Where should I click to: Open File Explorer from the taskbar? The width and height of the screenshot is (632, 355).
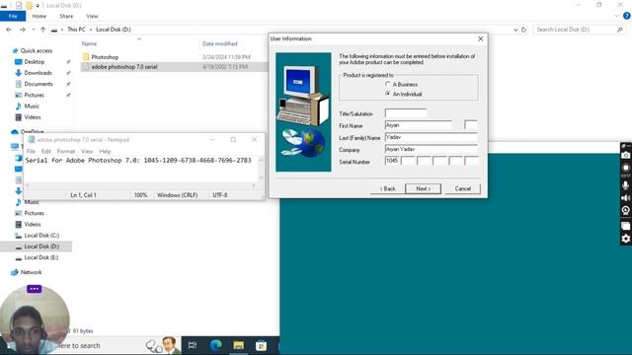(x=239, y=345)
